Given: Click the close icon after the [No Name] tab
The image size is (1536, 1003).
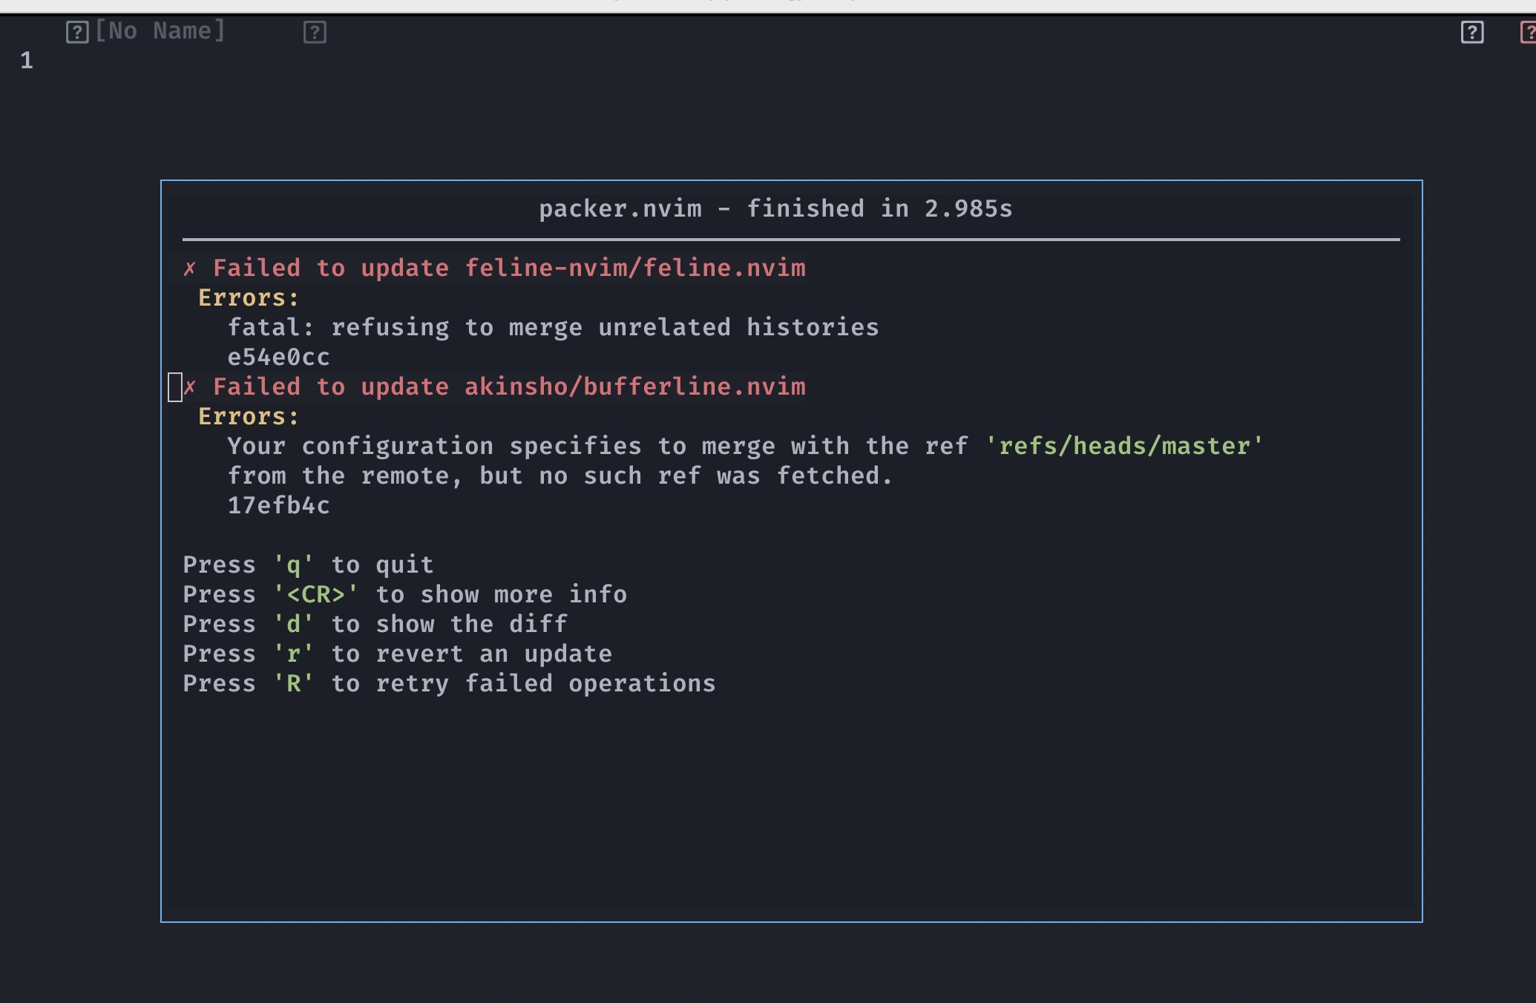Looking at the screenshot, I should click(x=314, y=33).
